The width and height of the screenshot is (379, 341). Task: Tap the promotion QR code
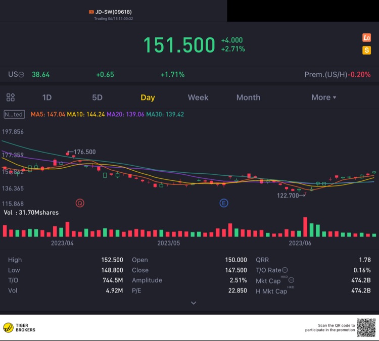[x=366, y=328]
